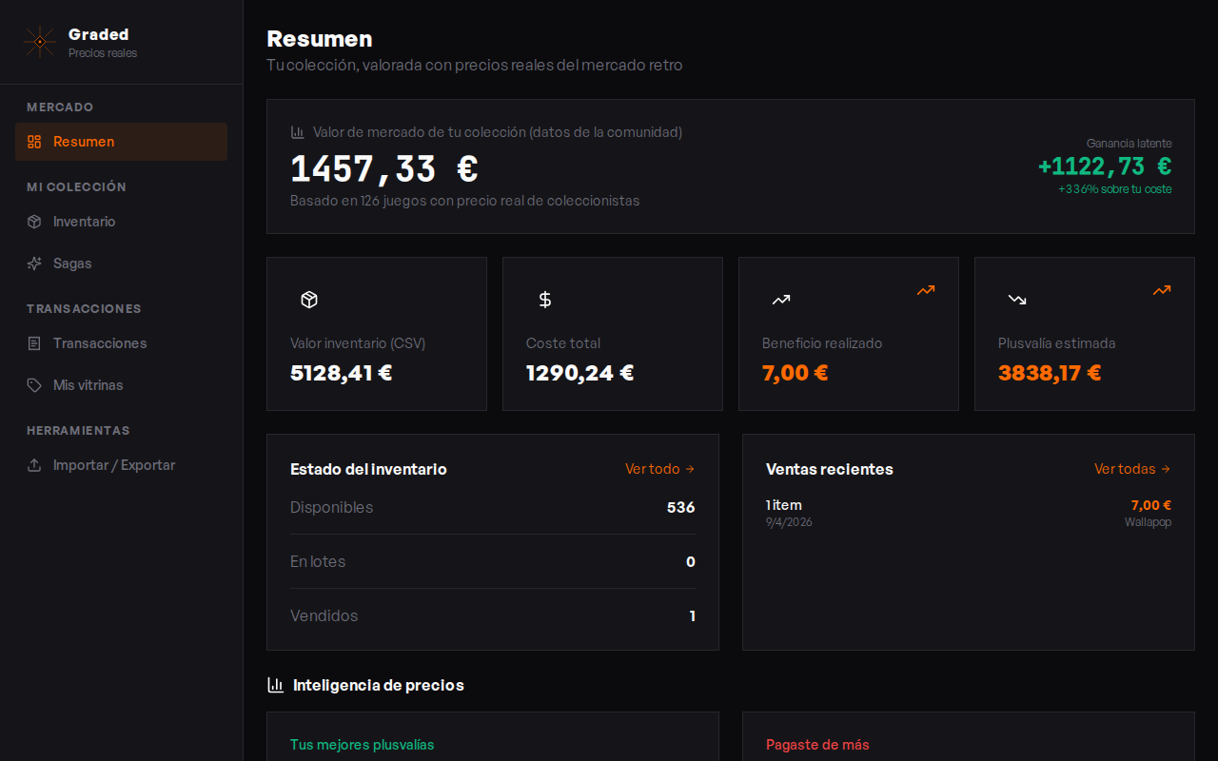The height and width of the screenshot is (761, 1218).
Task: Click the Tus mejores plusvalías heading
Action: (362, 745)
